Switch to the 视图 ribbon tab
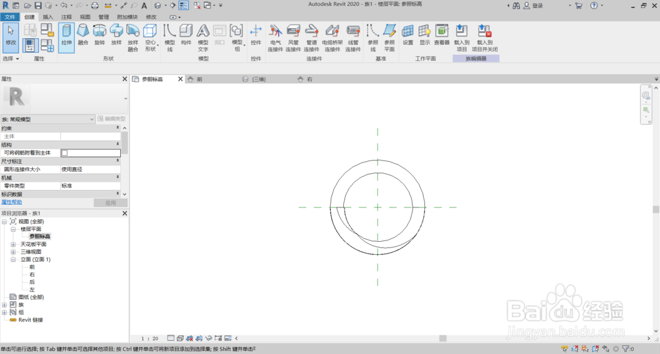 coord(85,17)
